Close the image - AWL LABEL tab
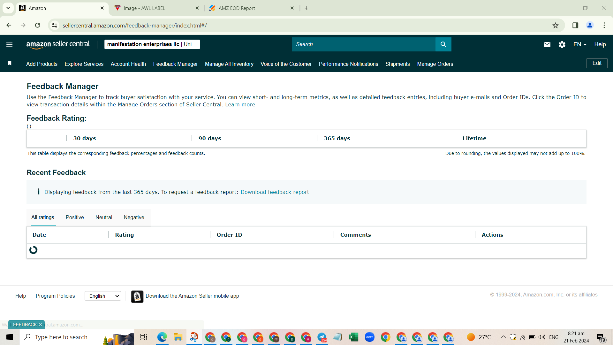The image size is (613, 345). (x=197, y=8)
